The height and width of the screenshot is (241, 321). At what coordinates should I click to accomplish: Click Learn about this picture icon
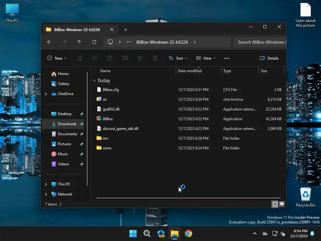(305, 15)
